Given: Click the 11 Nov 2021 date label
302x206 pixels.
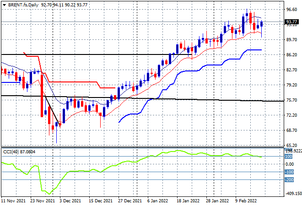Looking at the screenshot, I should [x=13, y=201].
